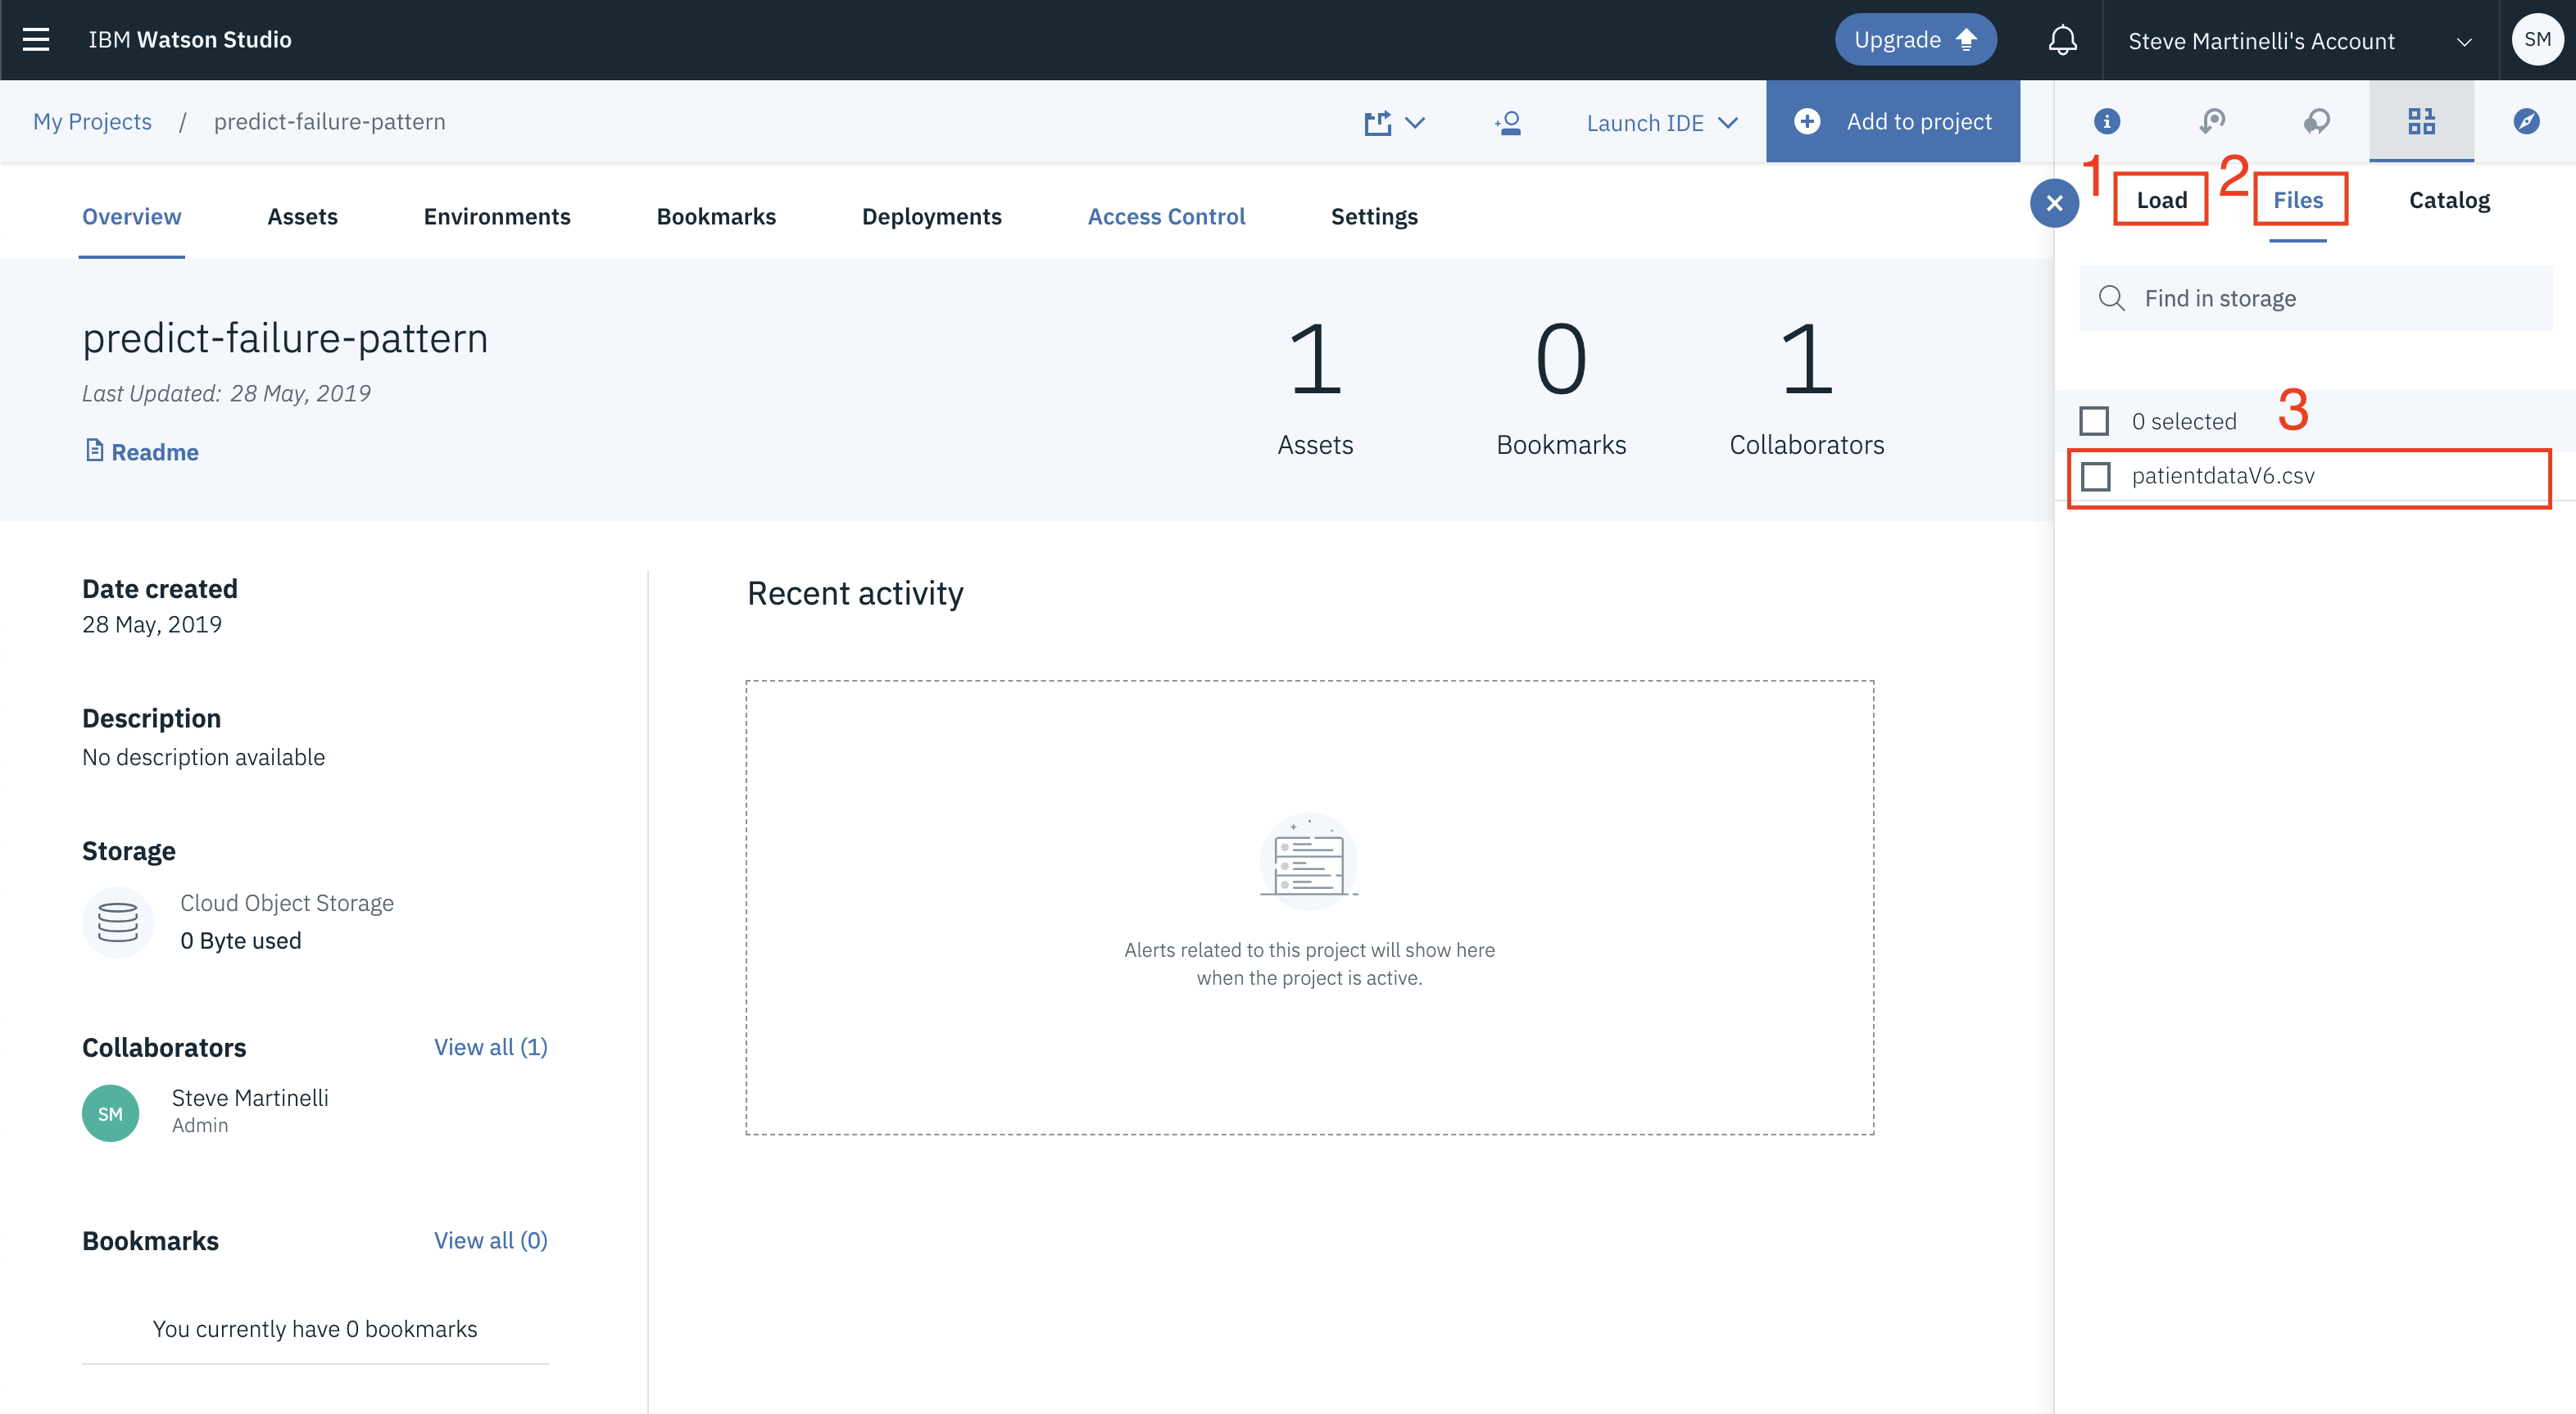
Task: Open the find data grid icon panel
Action: [x=2421, y=121]
